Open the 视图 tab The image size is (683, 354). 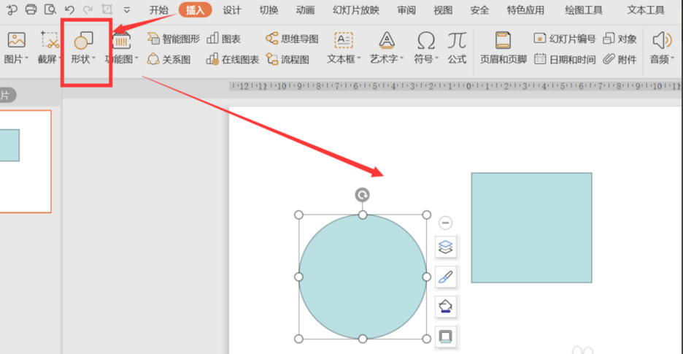tap(443, 10)
